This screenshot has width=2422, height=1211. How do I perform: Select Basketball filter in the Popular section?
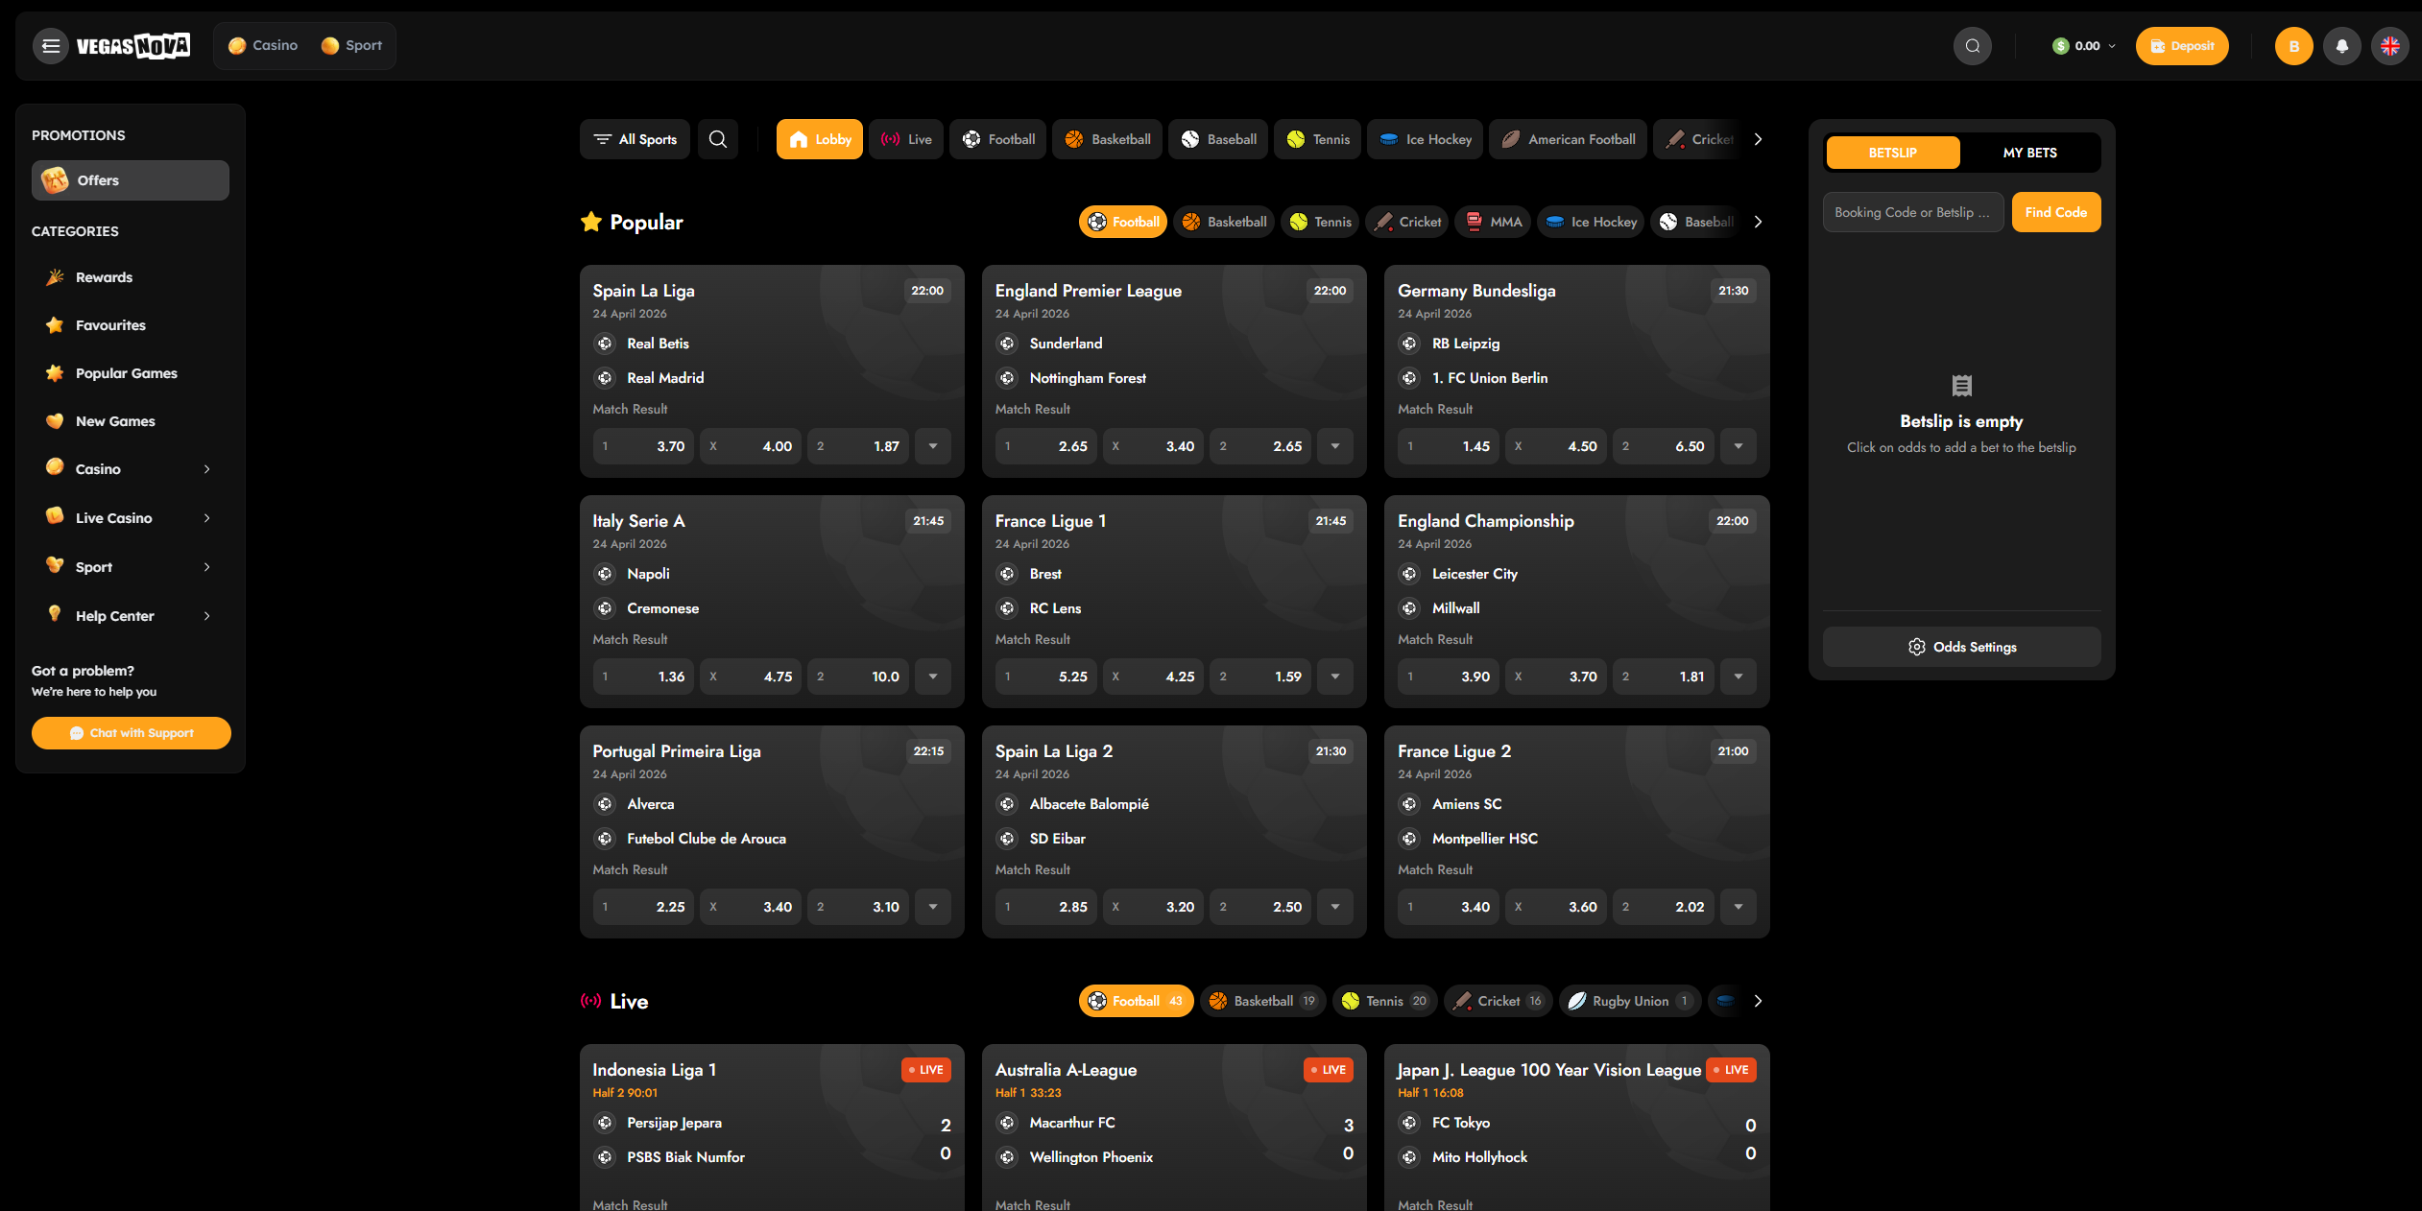click(x=1224, y=221)
